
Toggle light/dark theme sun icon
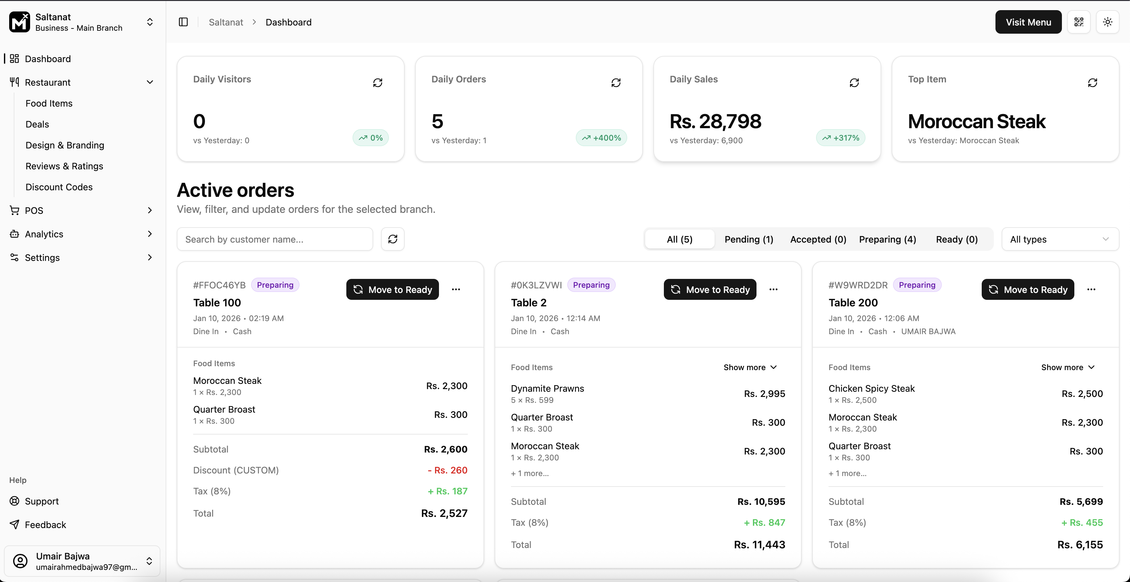[x=1107, y=22]
